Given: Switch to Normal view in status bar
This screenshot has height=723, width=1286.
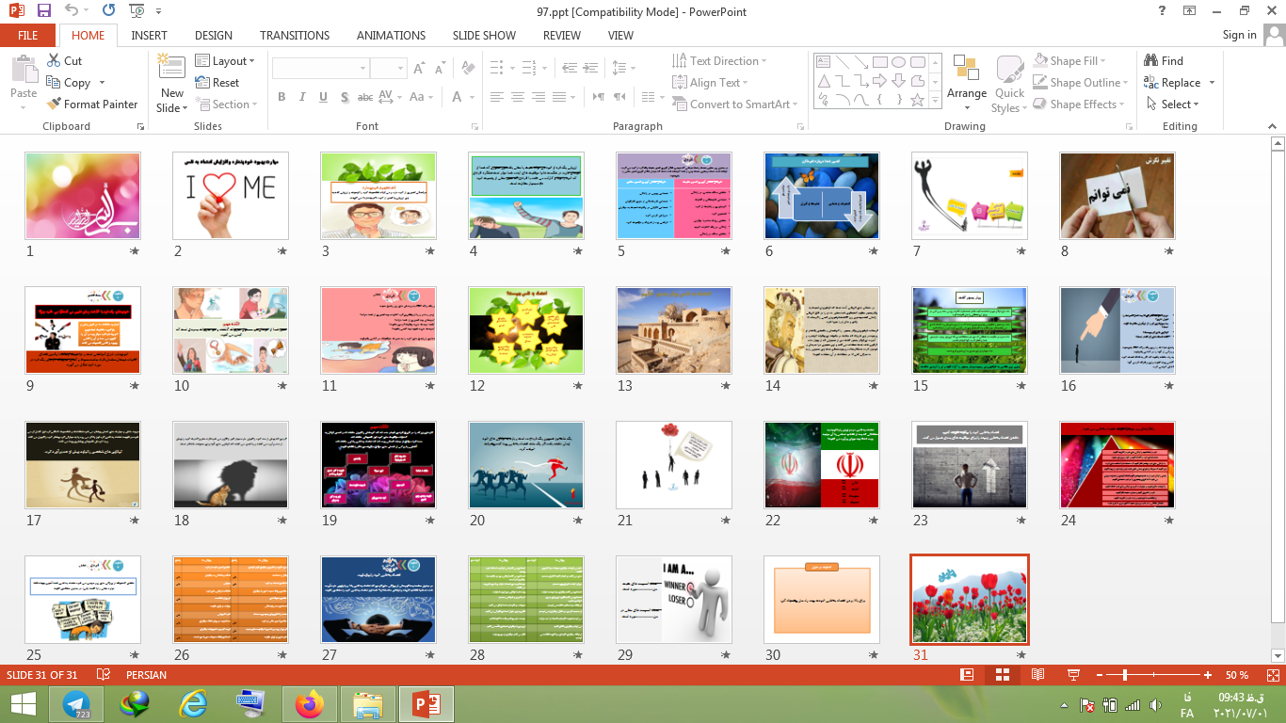Looking at the screenshot, I should point(967,675).
